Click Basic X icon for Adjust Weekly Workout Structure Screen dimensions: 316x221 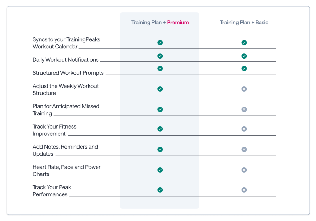point(244,89)
